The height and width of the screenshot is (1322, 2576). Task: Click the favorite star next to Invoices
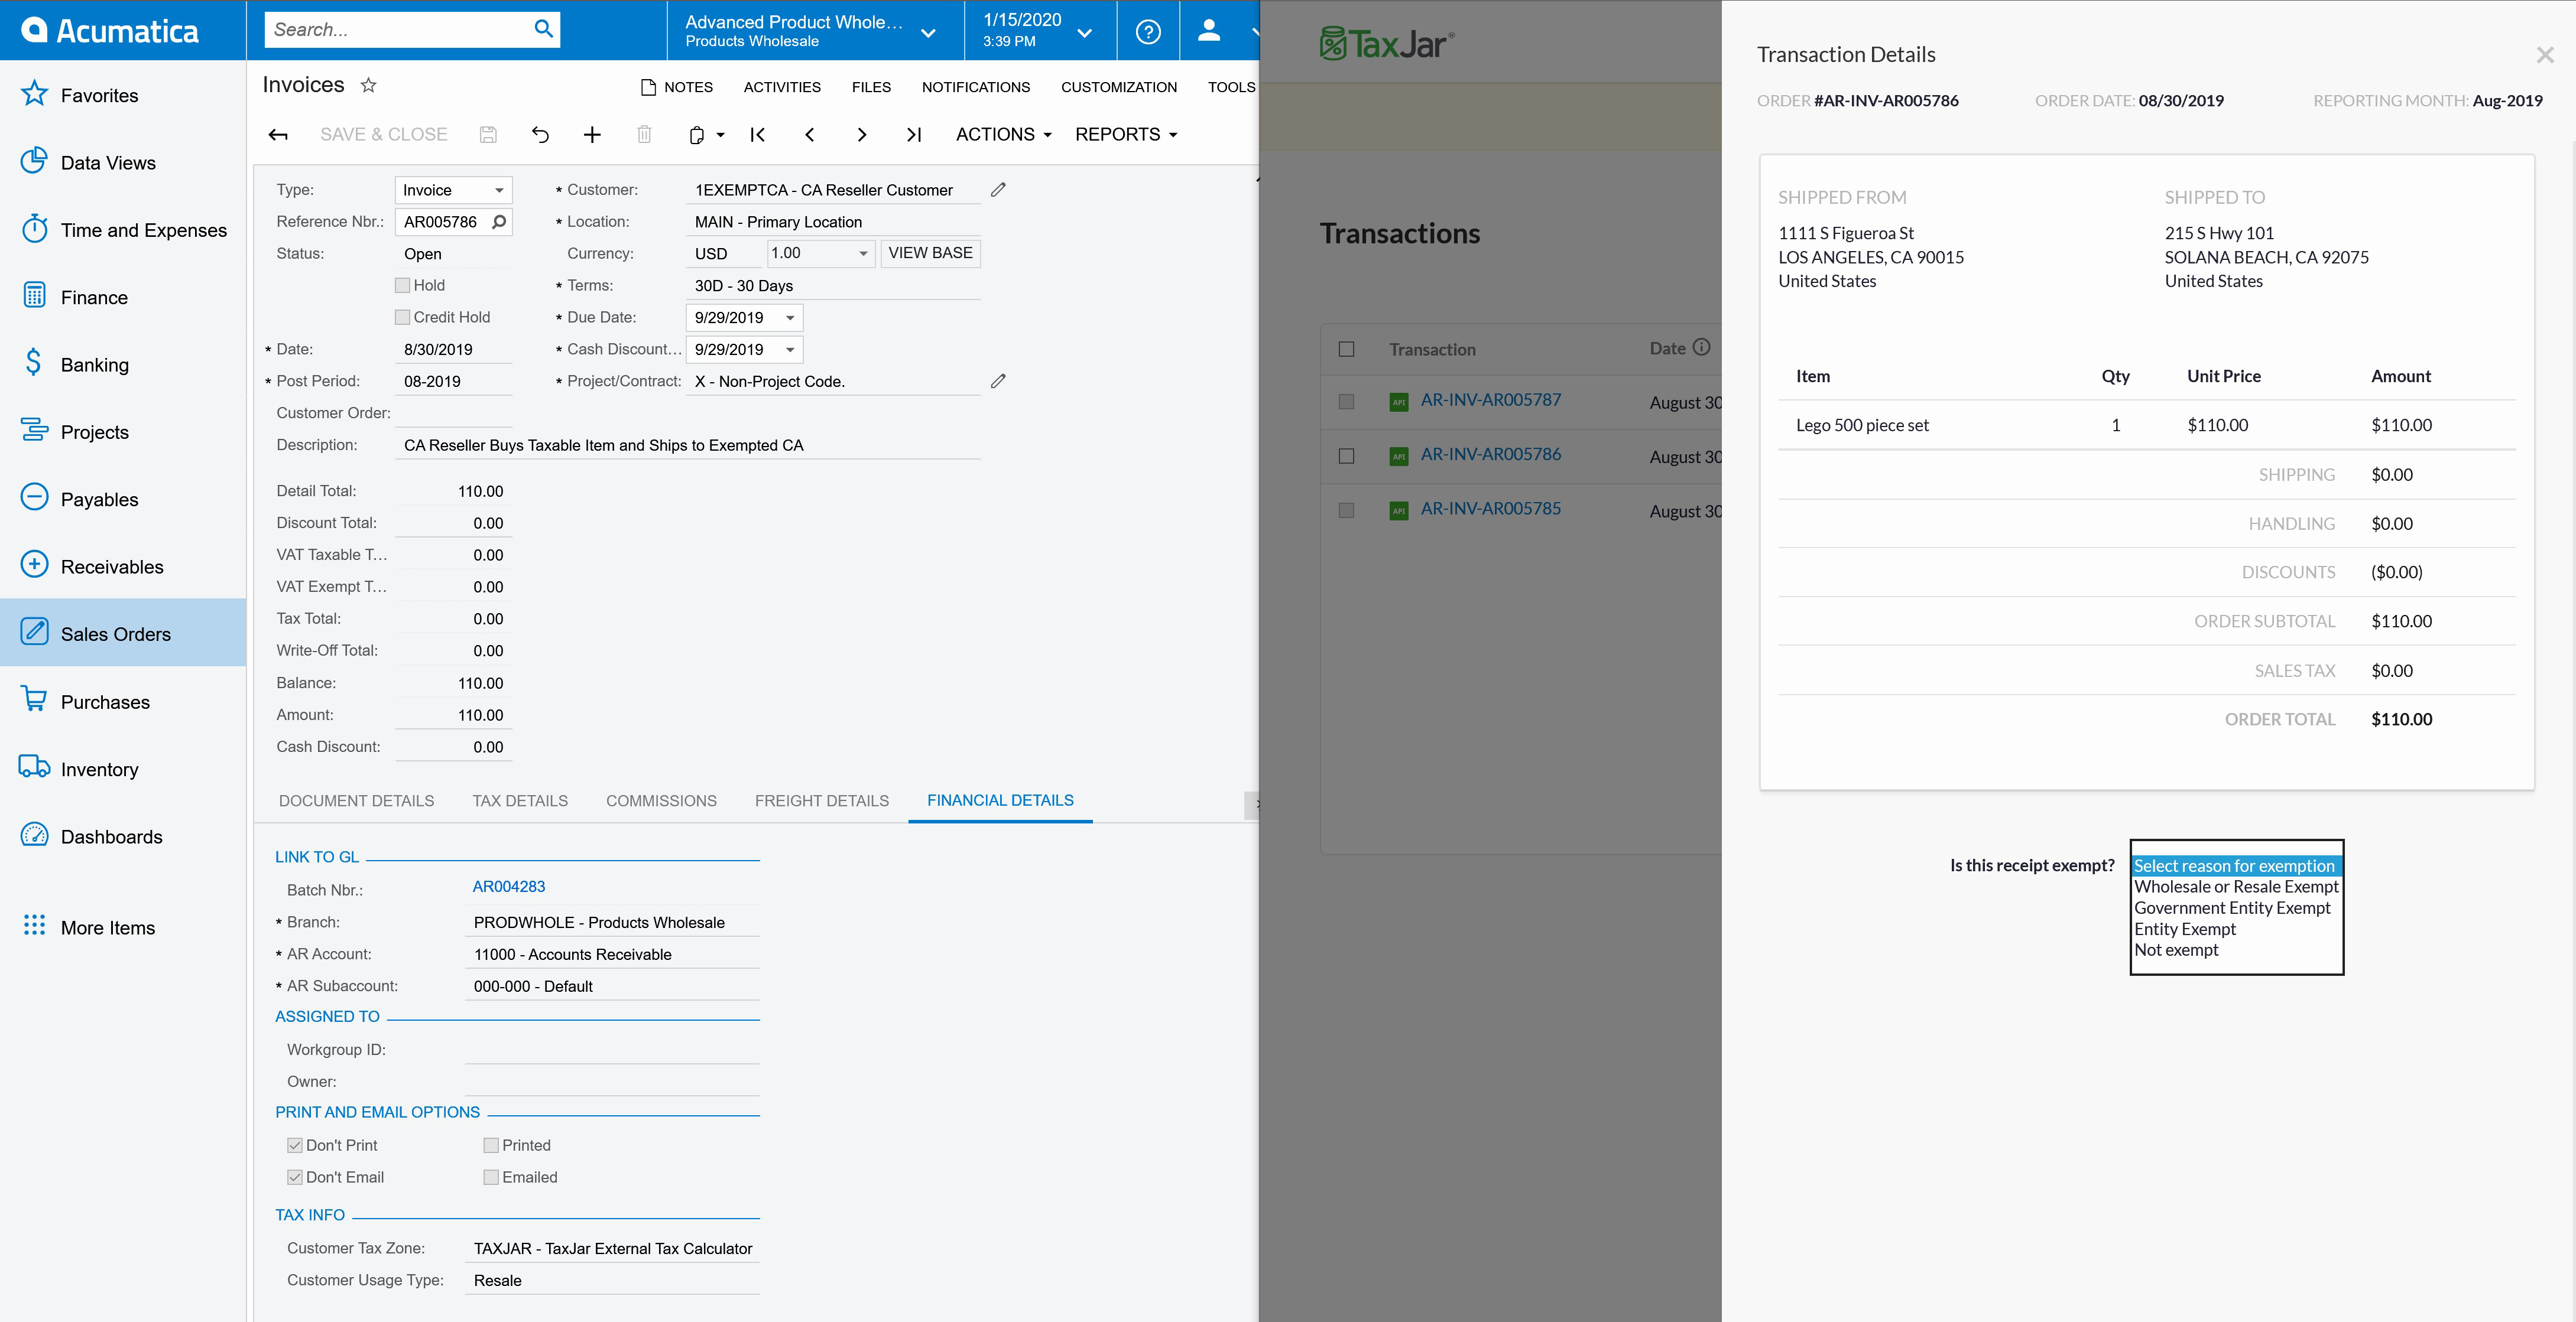[368, 85]
